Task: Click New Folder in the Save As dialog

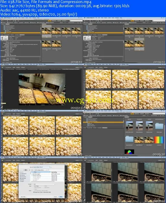Action: coord(23,197)
